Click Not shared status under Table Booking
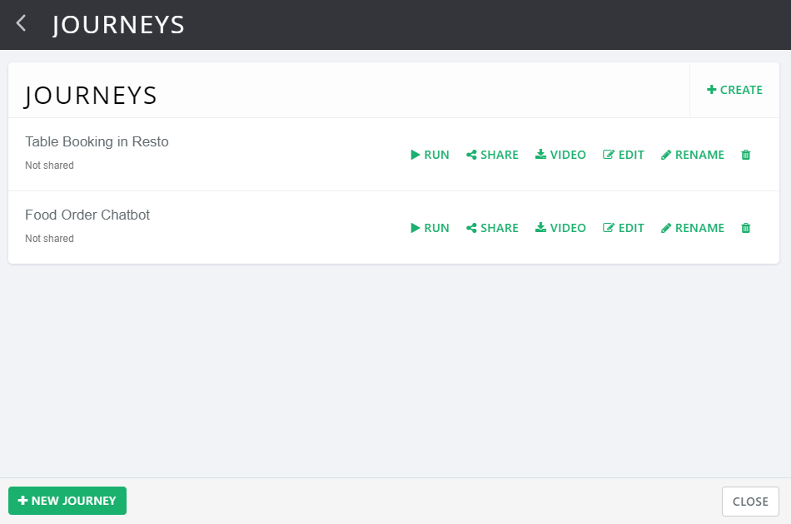This screenshot has height=524, width=791. tap(49, 166)
